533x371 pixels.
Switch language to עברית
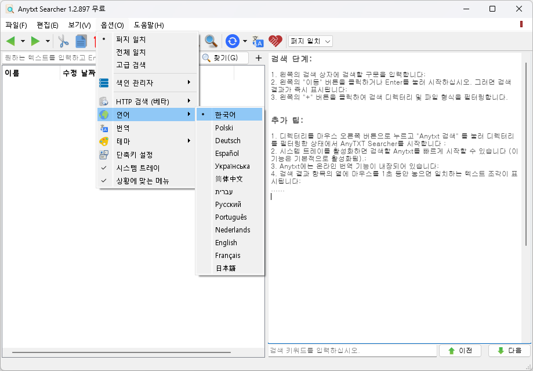click(x=230, y=192)
